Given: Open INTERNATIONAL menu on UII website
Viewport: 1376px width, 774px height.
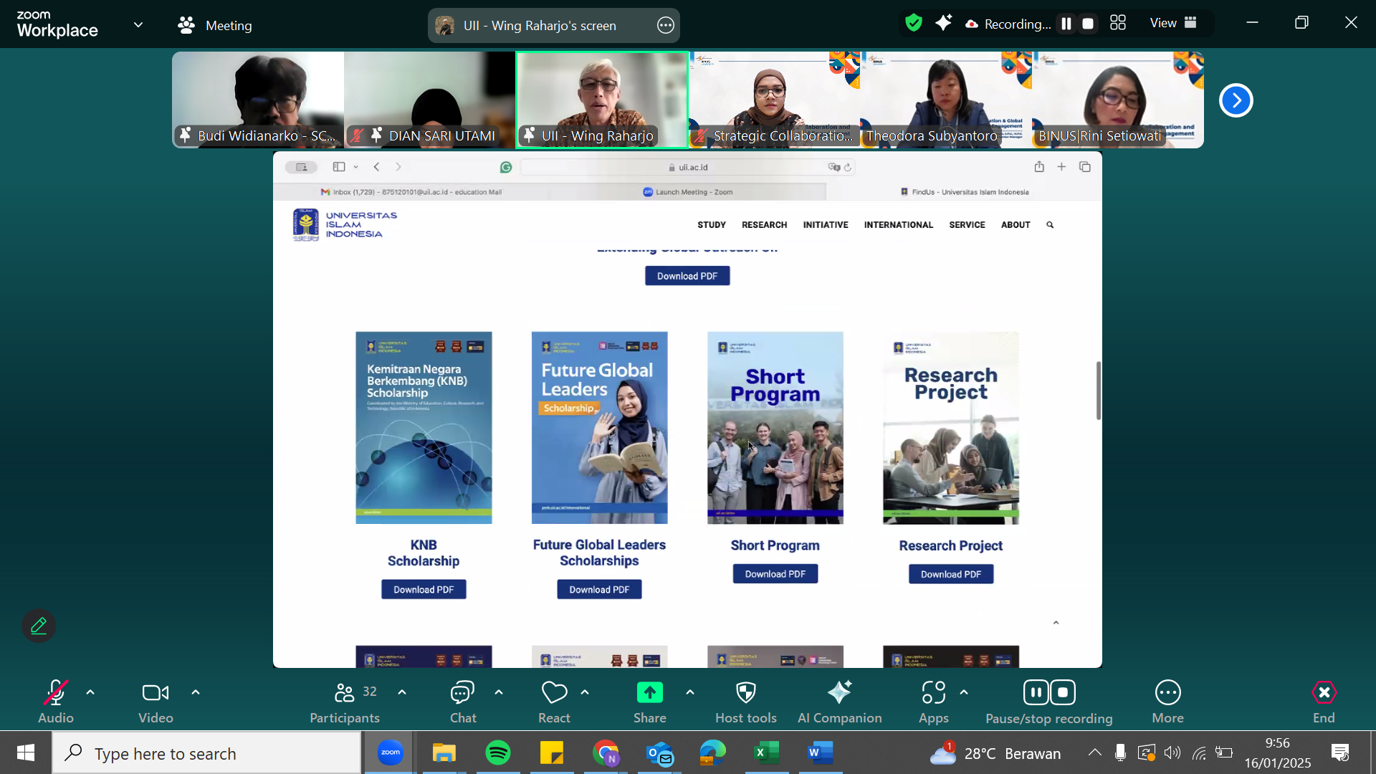Looking at the screenshot, I should click(x=899, y=225).
